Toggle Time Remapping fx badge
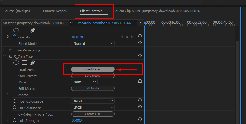Image resolution: width=246 pixels, height=124 pixels. 10,50
